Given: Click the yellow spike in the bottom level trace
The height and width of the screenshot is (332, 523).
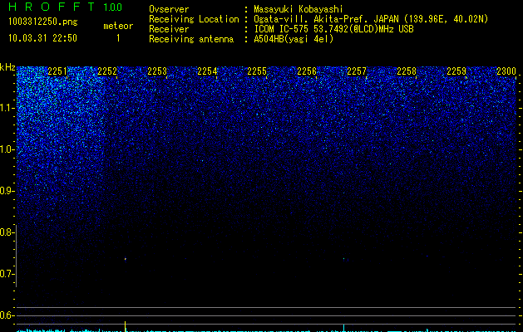Looking at the screenshot, I should pyautogui.click(x=125, y=326).
